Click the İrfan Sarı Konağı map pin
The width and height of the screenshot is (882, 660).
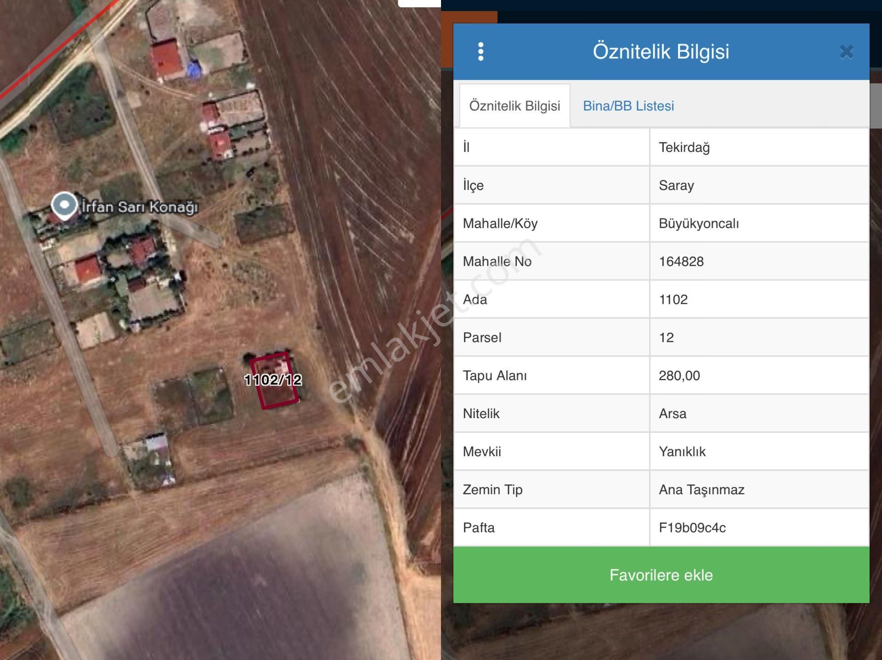(x=64, y=205)
